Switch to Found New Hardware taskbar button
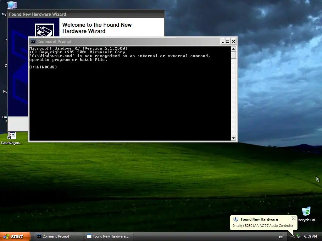This screenshot has height=241, width=322. point(108,236)
